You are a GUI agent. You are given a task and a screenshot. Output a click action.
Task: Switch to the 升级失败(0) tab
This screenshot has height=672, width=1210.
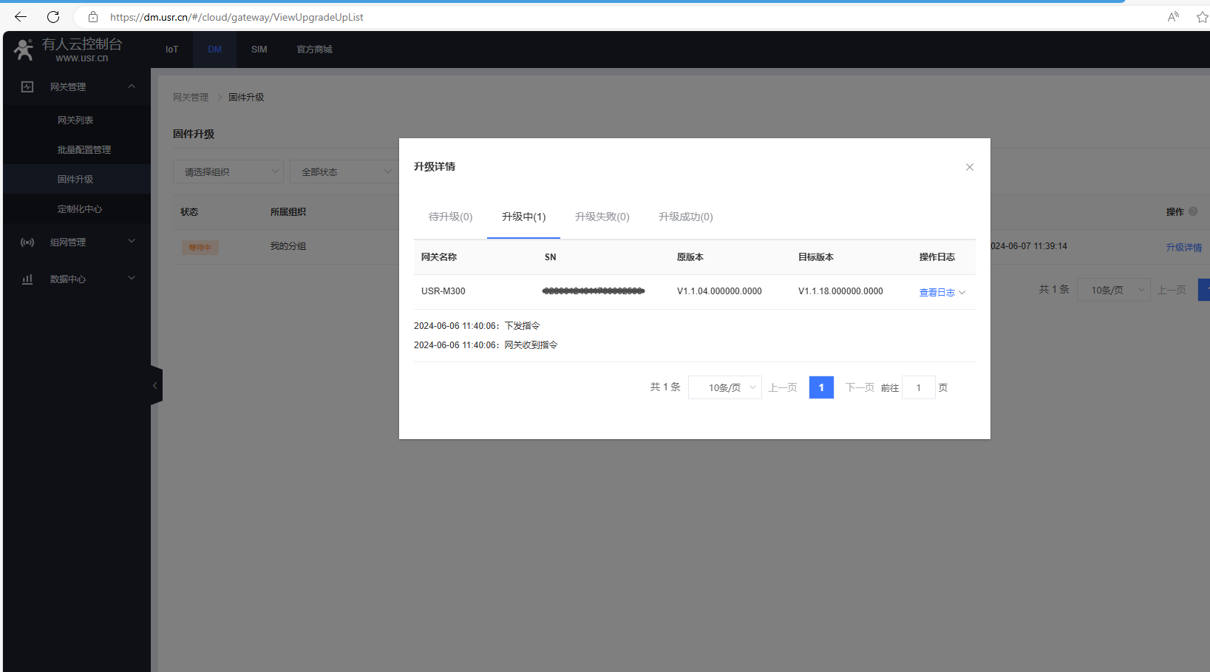pyautogui.click(x=602, y=217)
